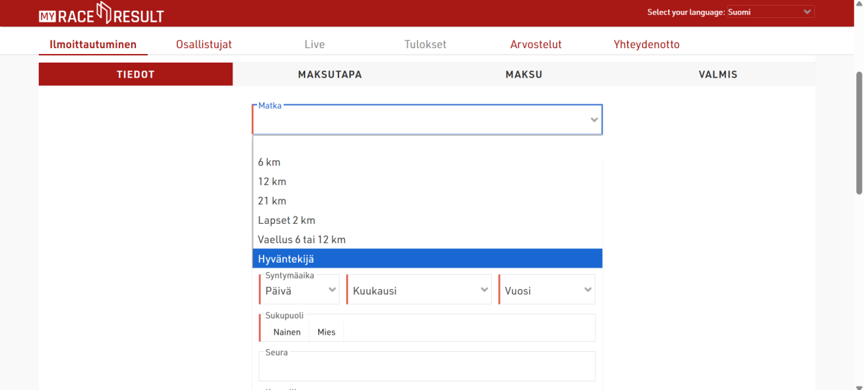Select the TIEDOT registration step
The image size is (864, 390).
coord(135,74)
